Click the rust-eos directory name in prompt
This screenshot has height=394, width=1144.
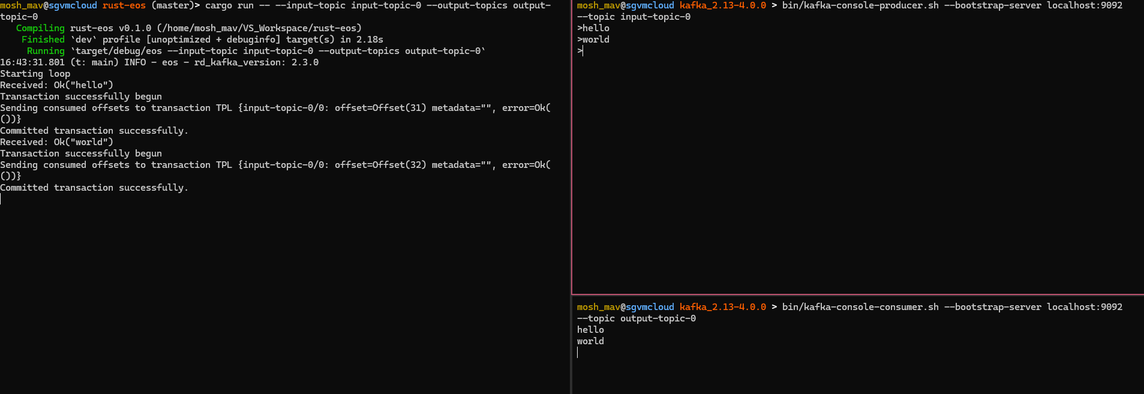(x=124, y=5)
